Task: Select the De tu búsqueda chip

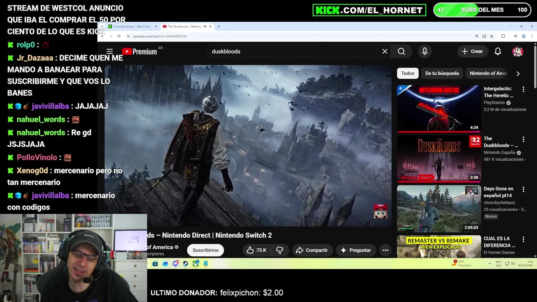Action: tap(442, 73)
